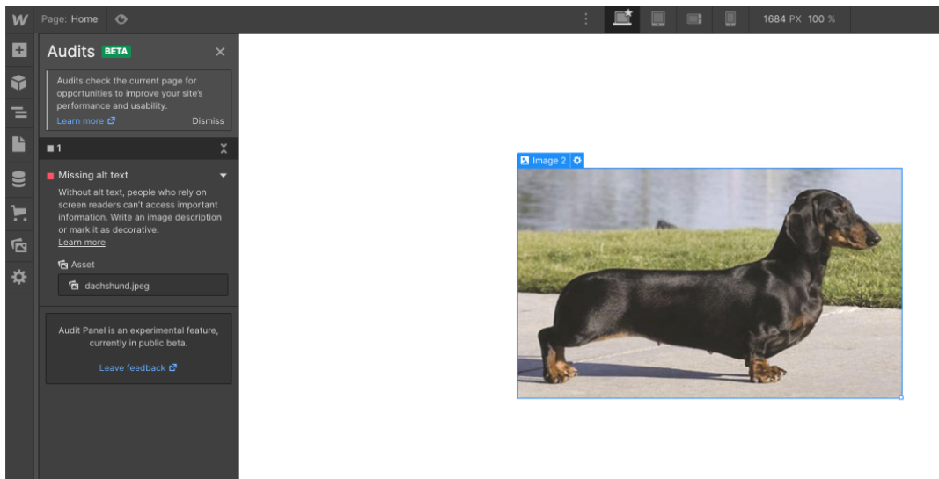Image resolution: width=939 pixels, height=479 pixels.
Task: Click the BETA badge beside Audits
Action: [116, 52]
